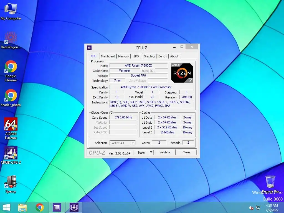
Task: Open the My Computer desktop icon
Action: (x=11, y=12)
